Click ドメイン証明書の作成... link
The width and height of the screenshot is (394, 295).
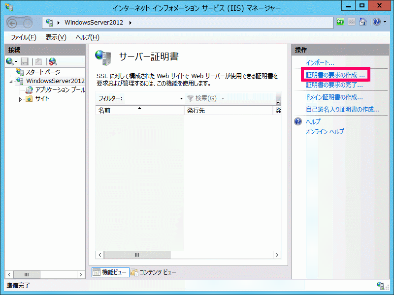[334, 97]
